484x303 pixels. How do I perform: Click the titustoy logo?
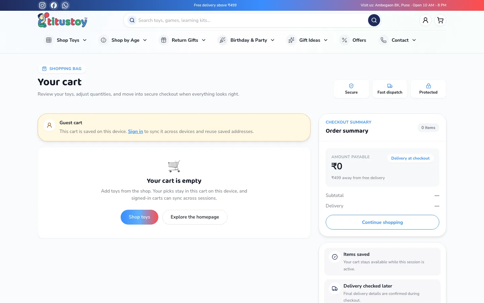[63, 20]
